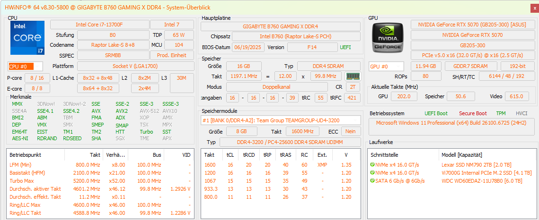Click green status icon for Lexar SSD NM790
The width and height of the screenshot is (539, 220).
point(372,165)
